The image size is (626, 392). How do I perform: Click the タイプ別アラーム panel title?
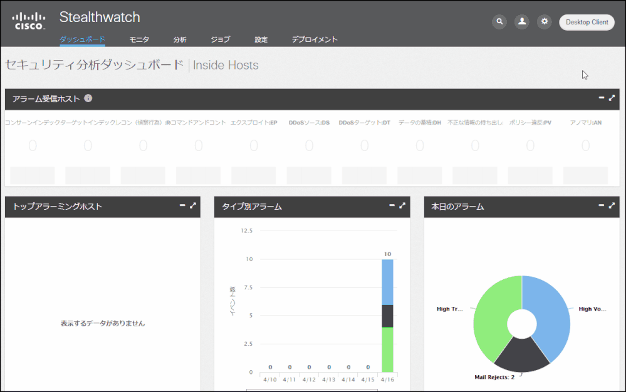click(252, 206)
